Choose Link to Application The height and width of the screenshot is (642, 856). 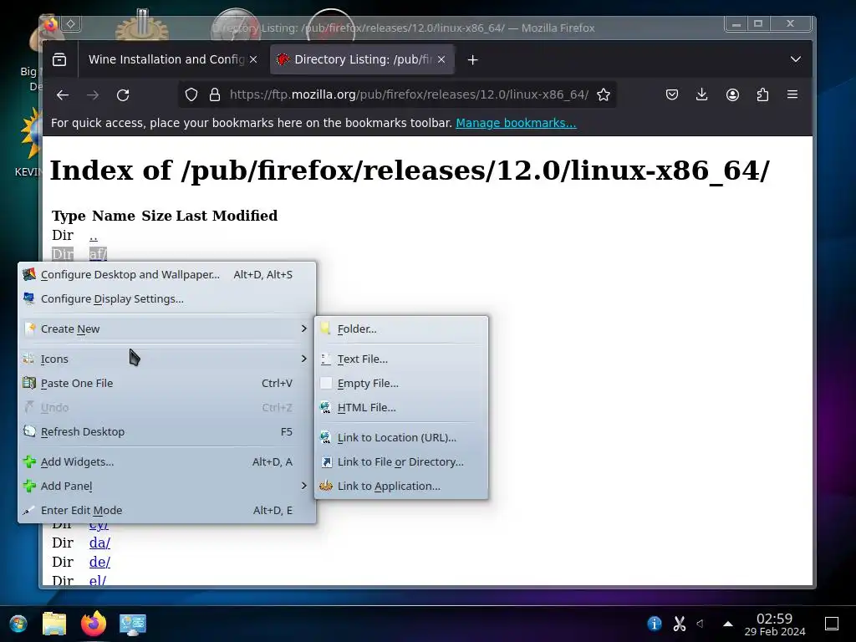click(401, 486)
